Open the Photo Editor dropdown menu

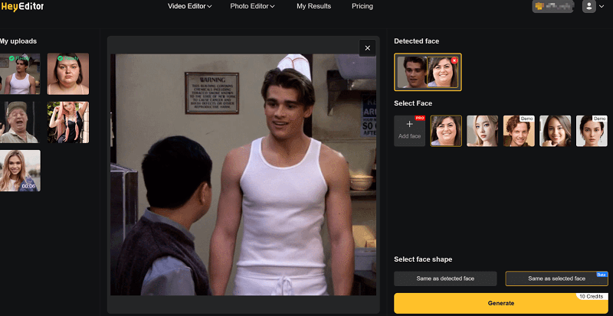point(252,6)
